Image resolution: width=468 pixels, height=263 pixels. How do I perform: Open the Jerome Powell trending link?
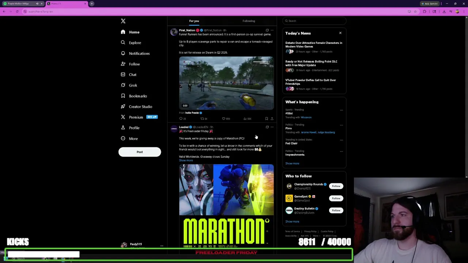(308, 133)
